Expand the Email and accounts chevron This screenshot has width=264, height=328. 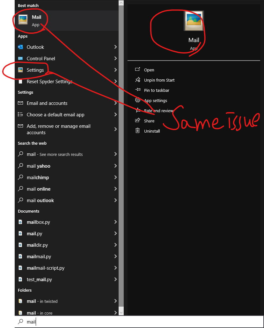click(x=115, y=103)
